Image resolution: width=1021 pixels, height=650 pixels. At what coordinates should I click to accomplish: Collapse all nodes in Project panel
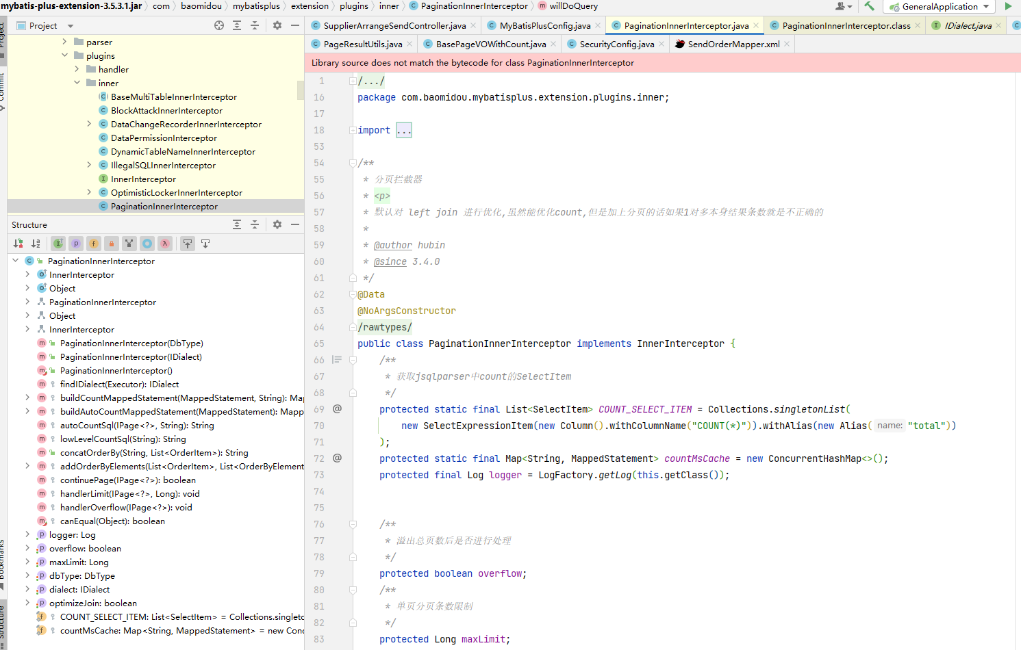click(x=255, y=25)
